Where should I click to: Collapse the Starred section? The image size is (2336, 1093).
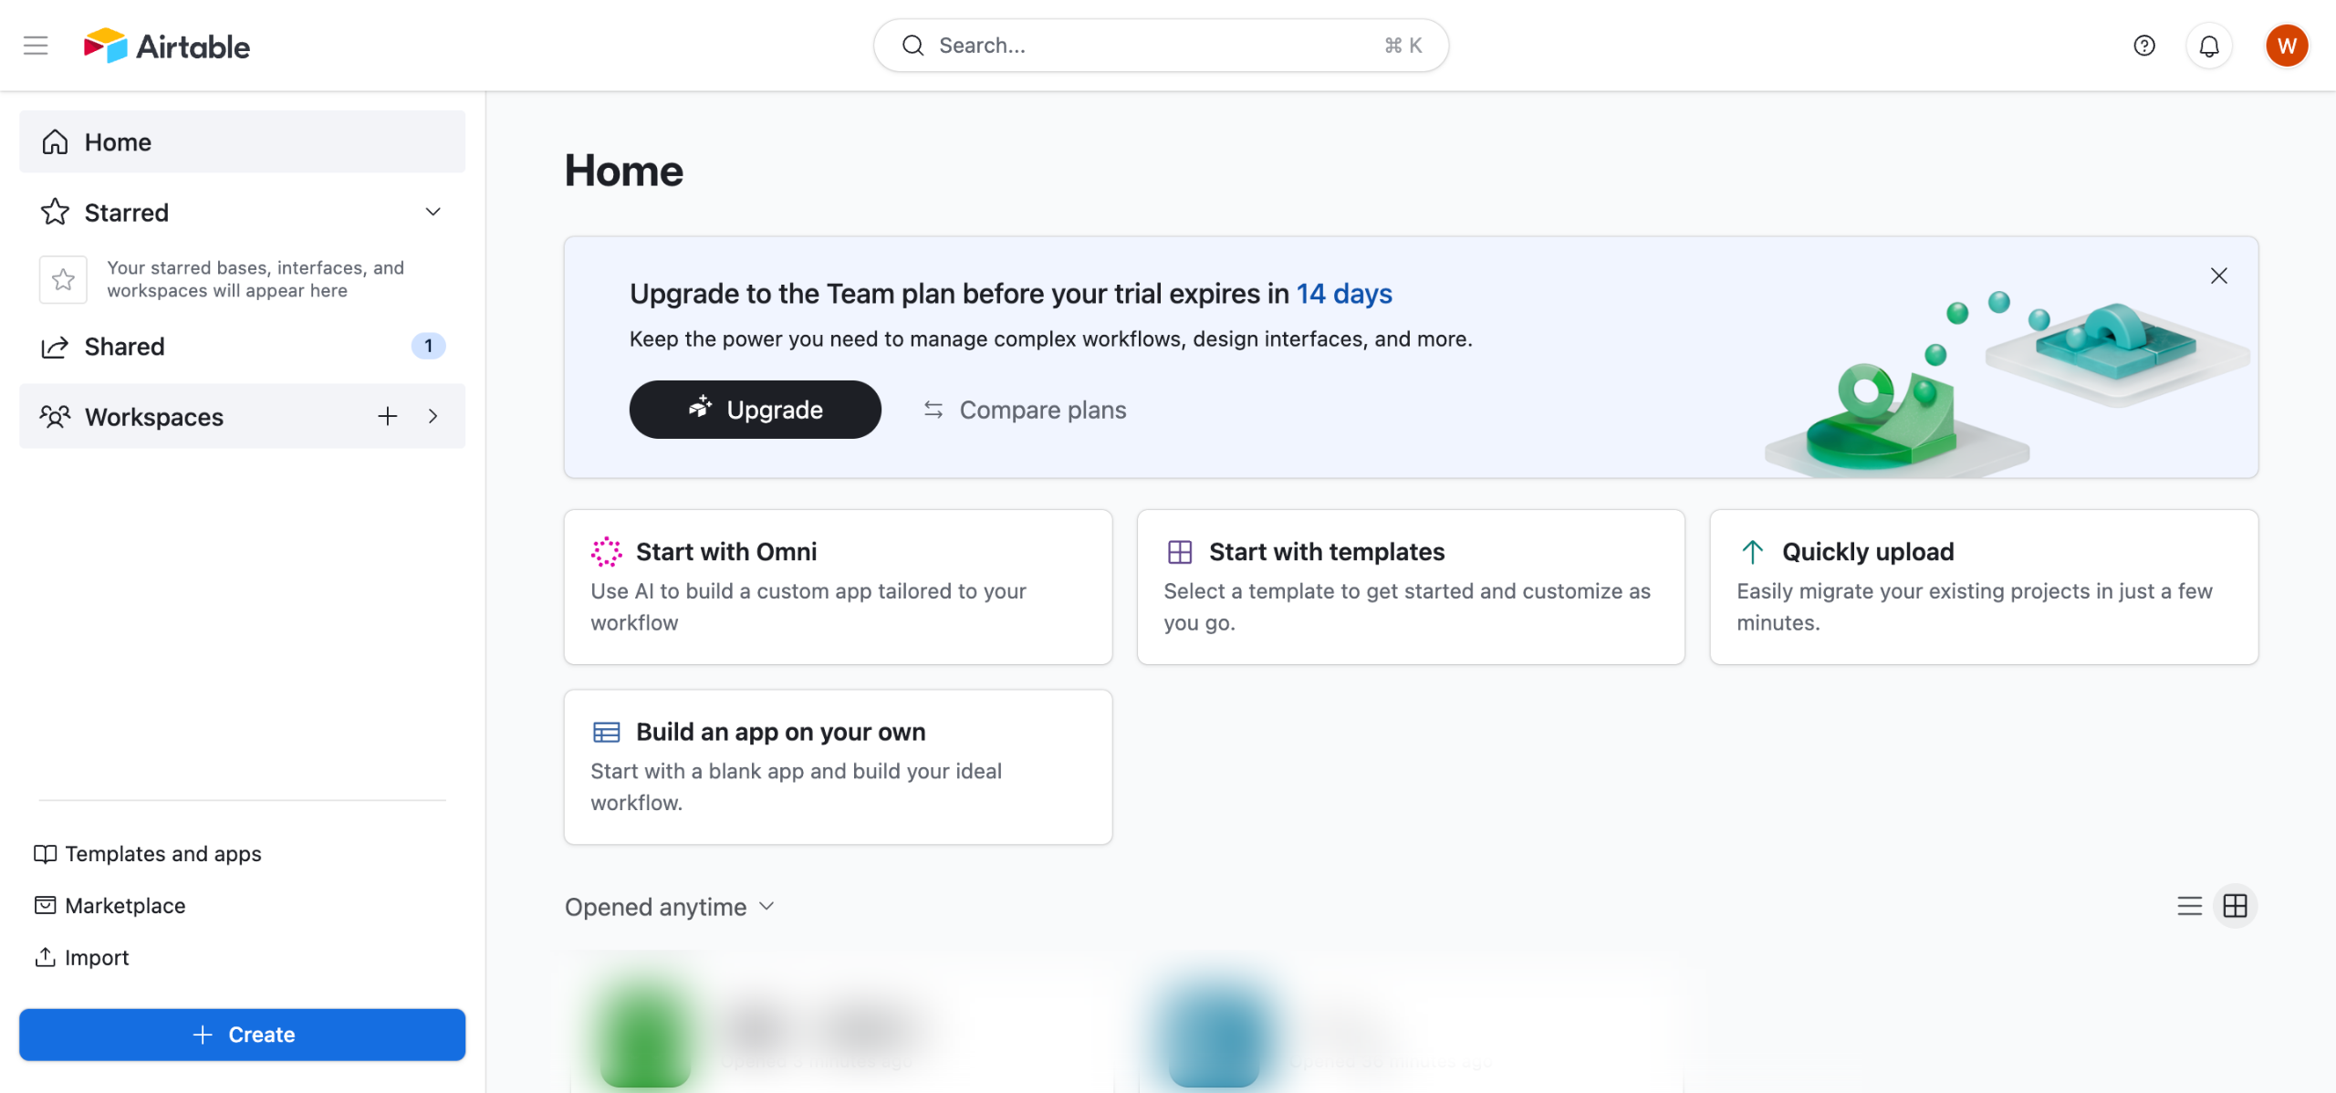pyautogui.click(x=433, y=212)
